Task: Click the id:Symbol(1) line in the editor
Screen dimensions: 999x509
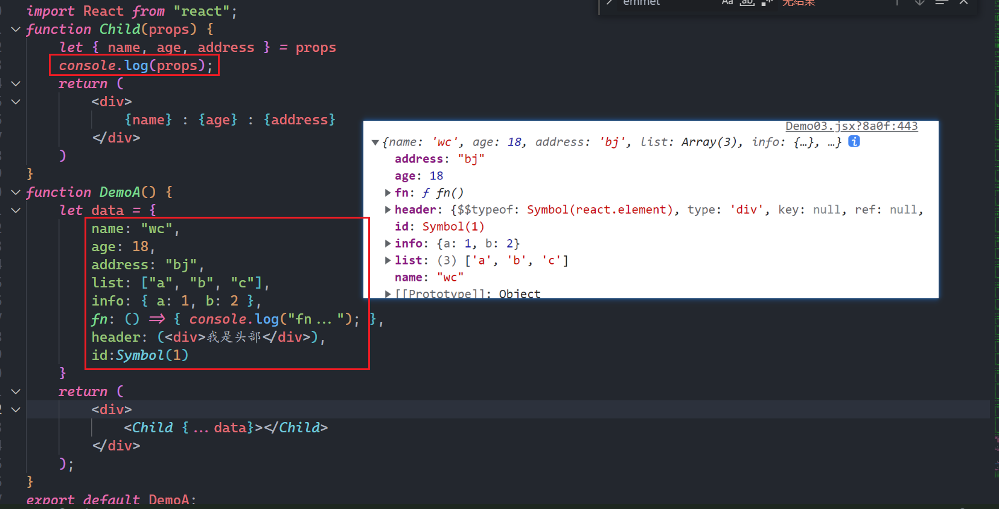Action: (140, 355)
